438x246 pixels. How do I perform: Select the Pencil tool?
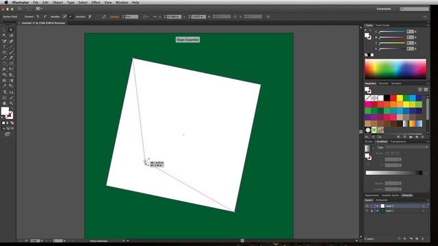click(x=5, y=58)
